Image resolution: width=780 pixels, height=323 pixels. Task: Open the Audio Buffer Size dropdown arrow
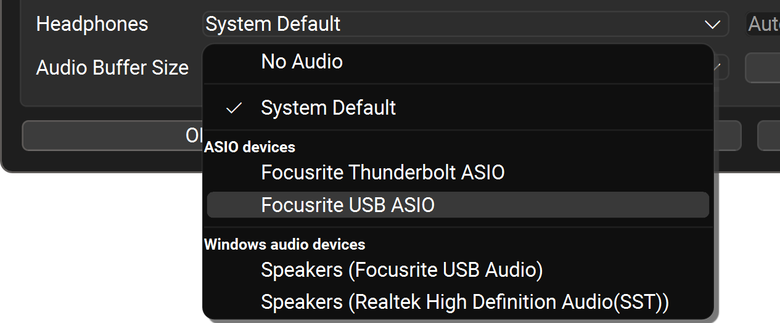point(720,67)
